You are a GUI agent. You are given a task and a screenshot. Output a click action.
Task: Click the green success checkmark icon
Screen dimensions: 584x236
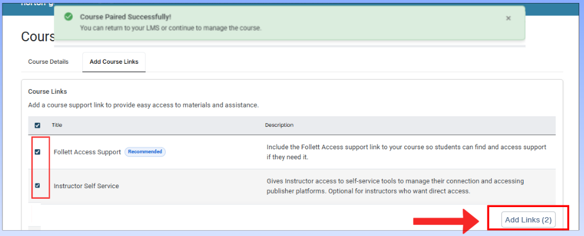click(x=68, y=17)
